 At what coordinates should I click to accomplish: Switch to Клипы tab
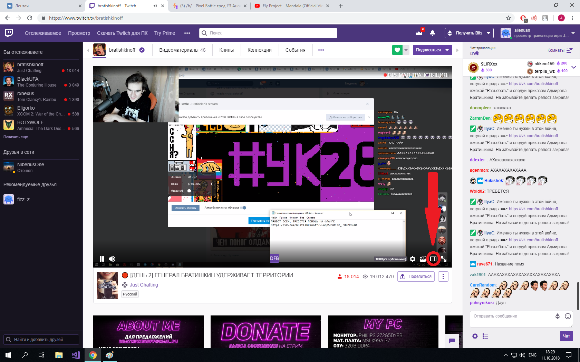[226, 50]
